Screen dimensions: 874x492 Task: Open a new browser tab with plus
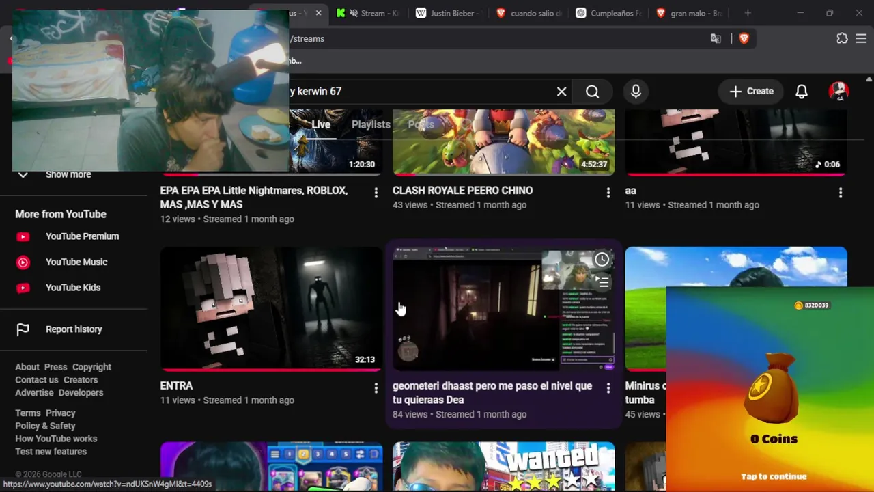point(748,13)
